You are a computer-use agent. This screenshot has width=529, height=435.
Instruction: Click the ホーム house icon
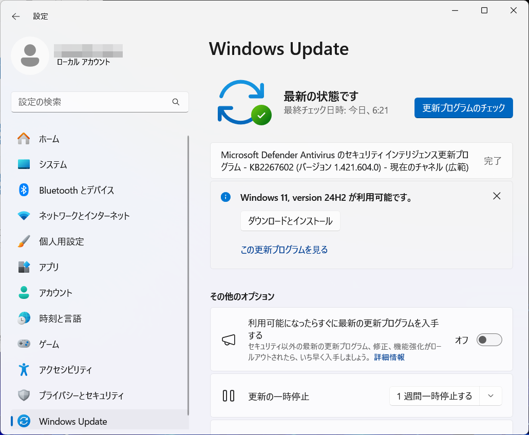pos(24,139)
